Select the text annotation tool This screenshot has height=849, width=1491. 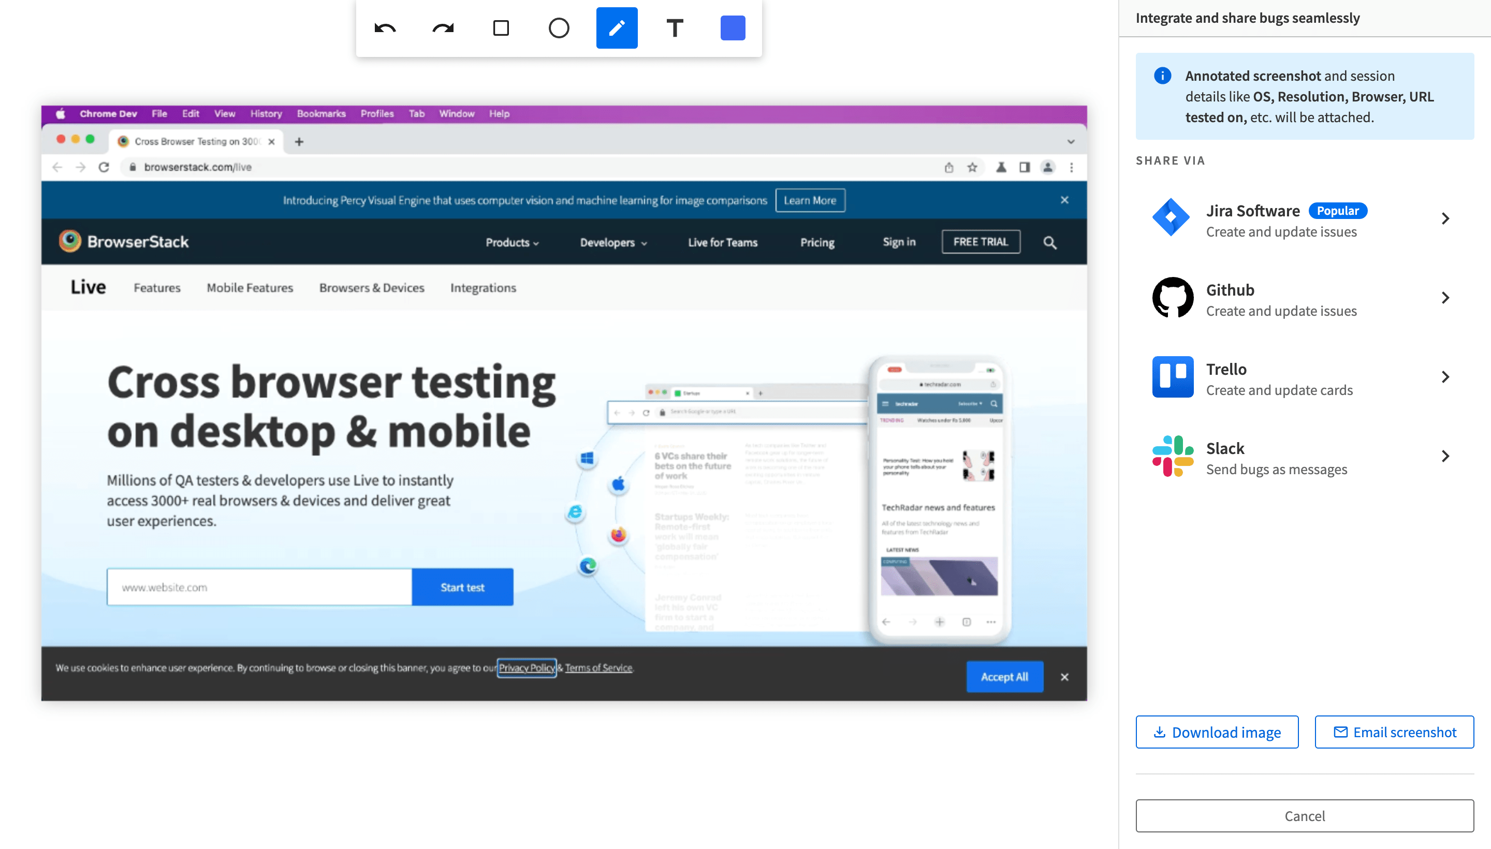[x=675, y=27]
